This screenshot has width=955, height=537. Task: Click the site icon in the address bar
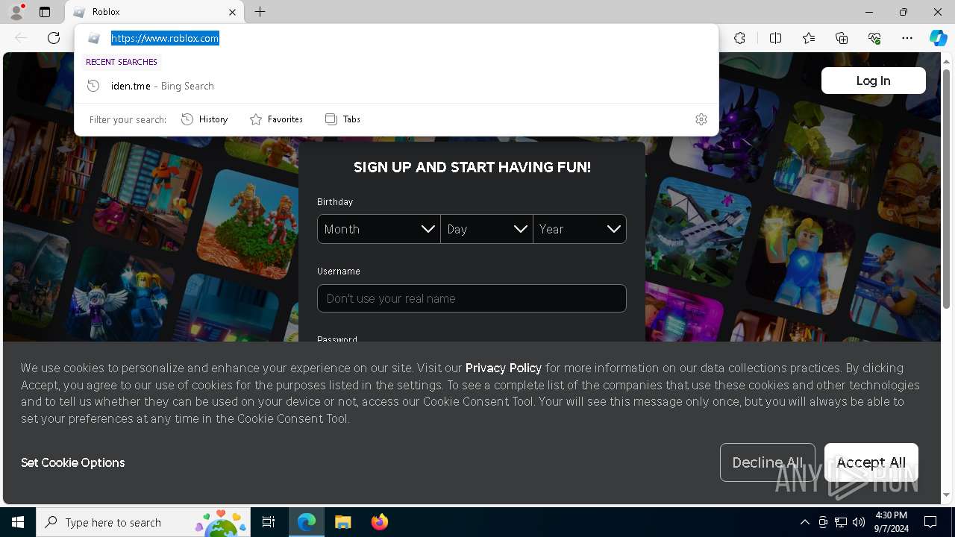click(x=94, y=38)
